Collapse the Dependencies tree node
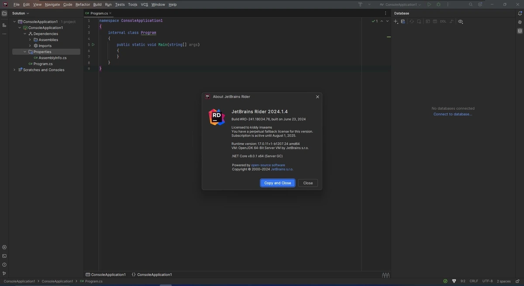This screenshot has width=524, height=286. (25, 34)
